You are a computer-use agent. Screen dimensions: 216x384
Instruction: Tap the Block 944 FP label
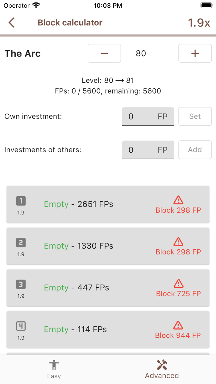tap(178, 336)
